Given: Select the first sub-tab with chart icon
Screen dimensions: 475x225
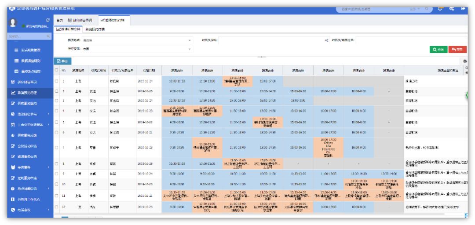Looking at the screenshot, I should (69, 29).
